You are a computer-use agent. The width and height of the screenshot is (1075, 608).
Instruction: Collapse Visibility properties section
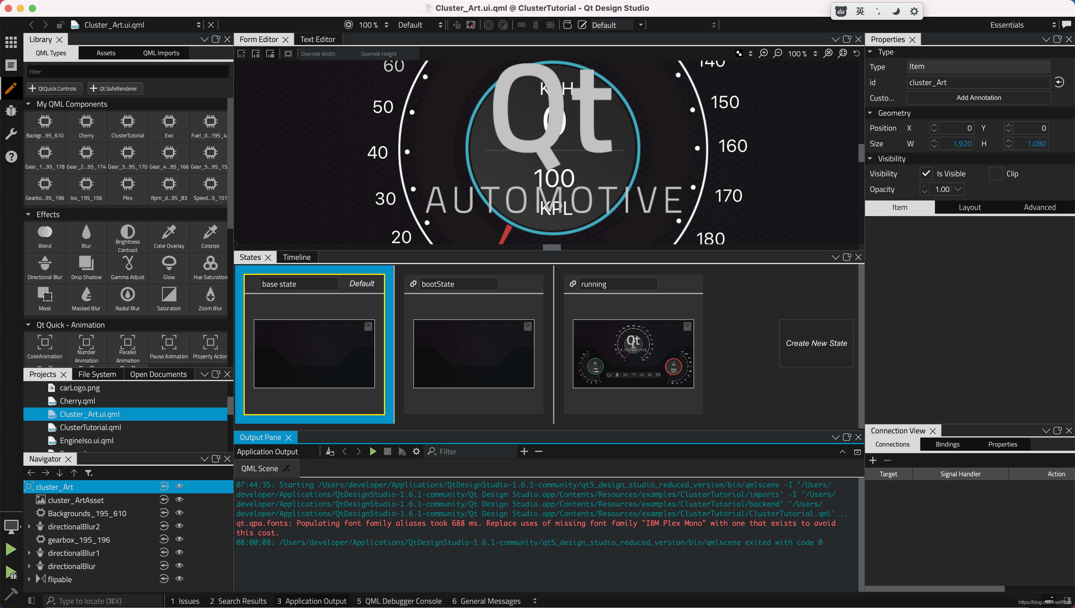tap(870, 159)
